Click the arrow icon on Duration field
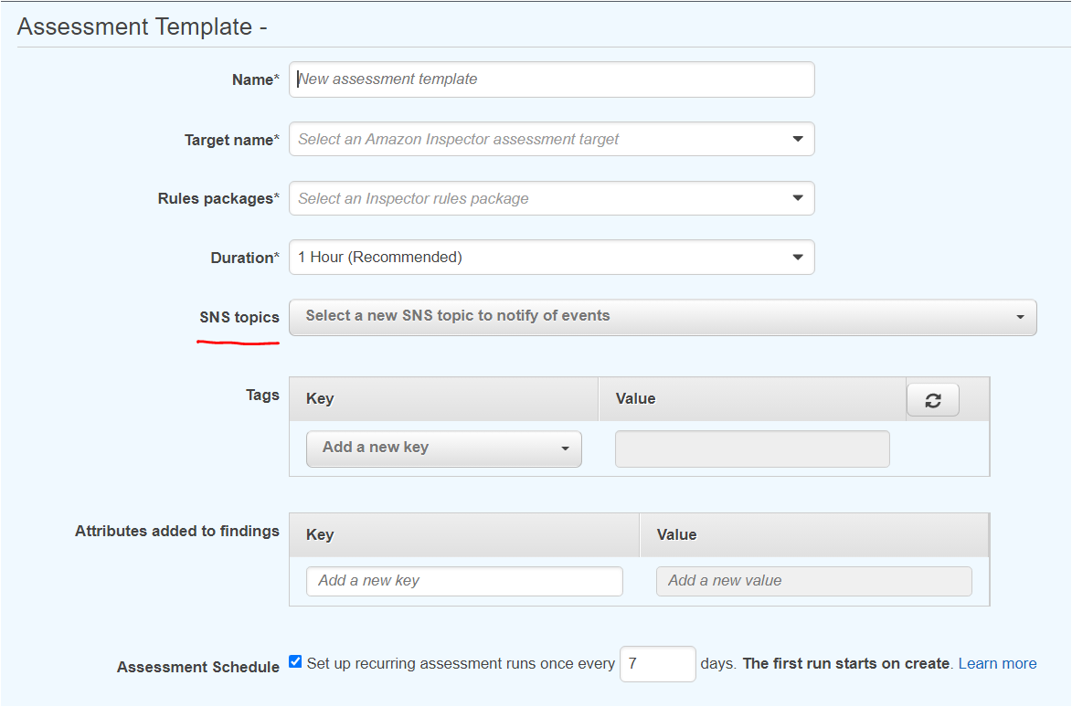This screenshot has height=707, width=1072. 797,258
